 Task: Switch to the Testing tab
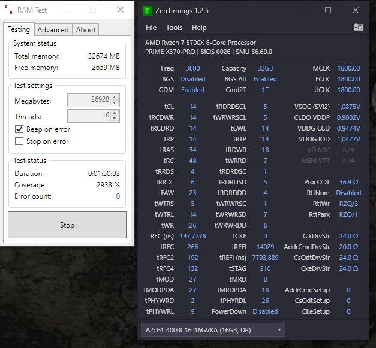coord(19,29)
